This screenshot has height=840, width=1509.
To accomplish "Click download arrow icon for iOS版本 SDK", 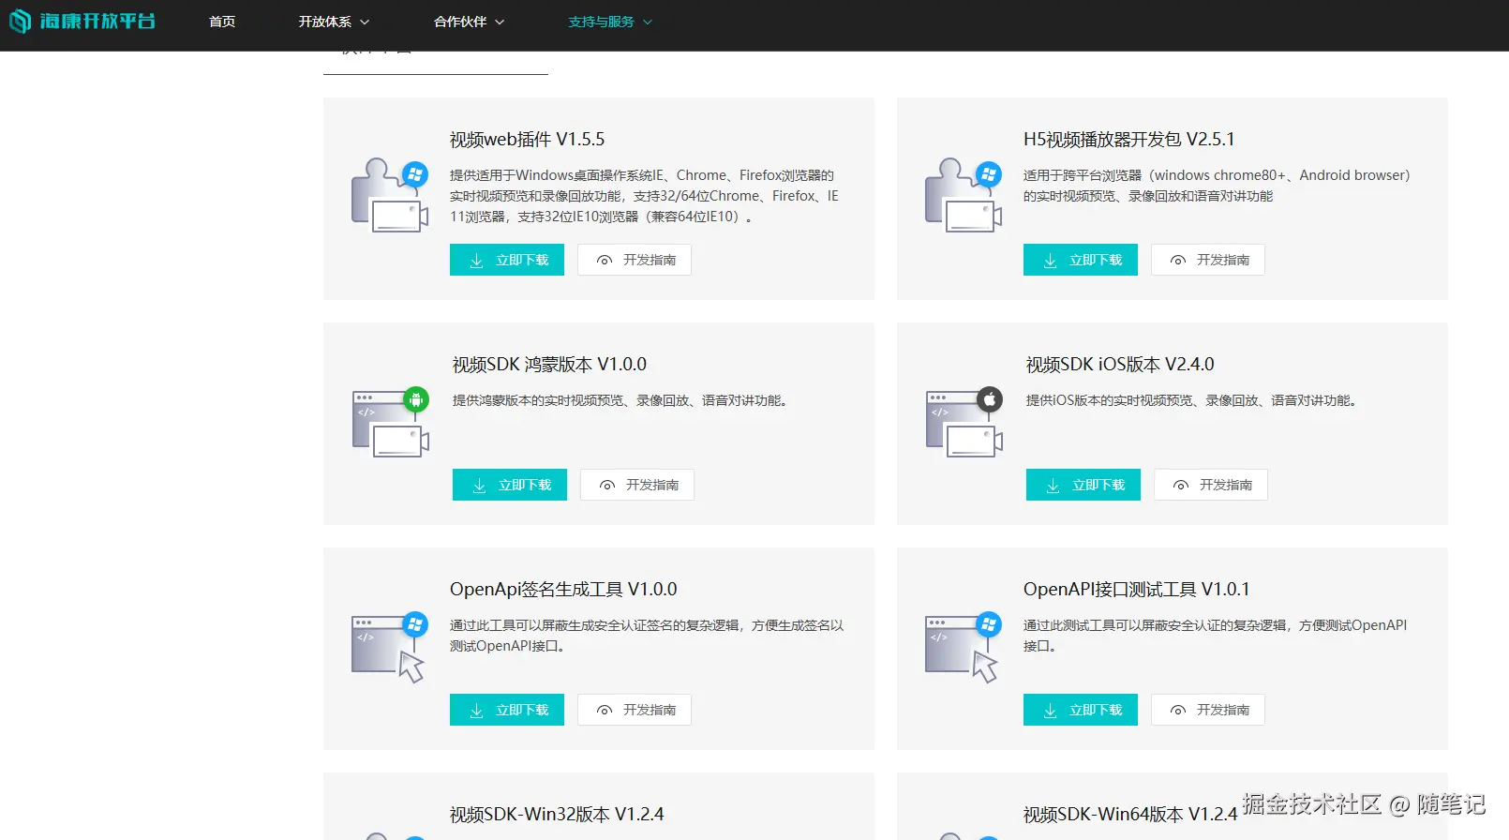I will 1053,486.
